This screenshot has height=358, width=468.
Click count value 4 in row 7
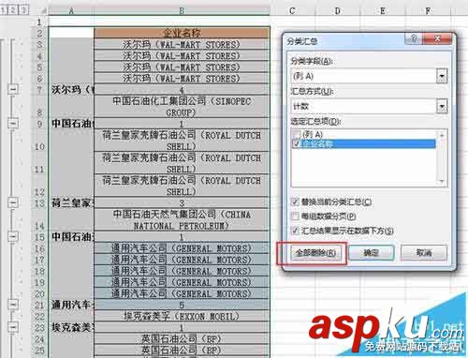(x=182, y=90)
